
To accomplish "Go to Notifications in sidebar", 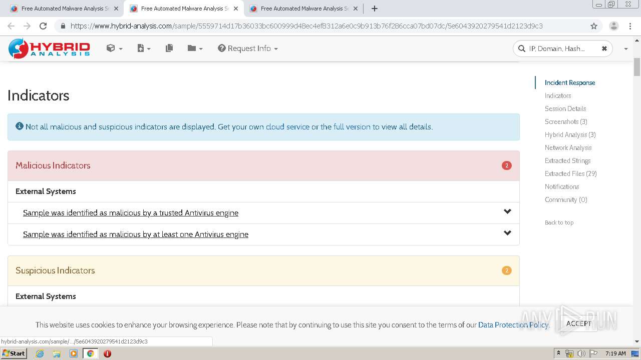I will (x=562, y=187).
